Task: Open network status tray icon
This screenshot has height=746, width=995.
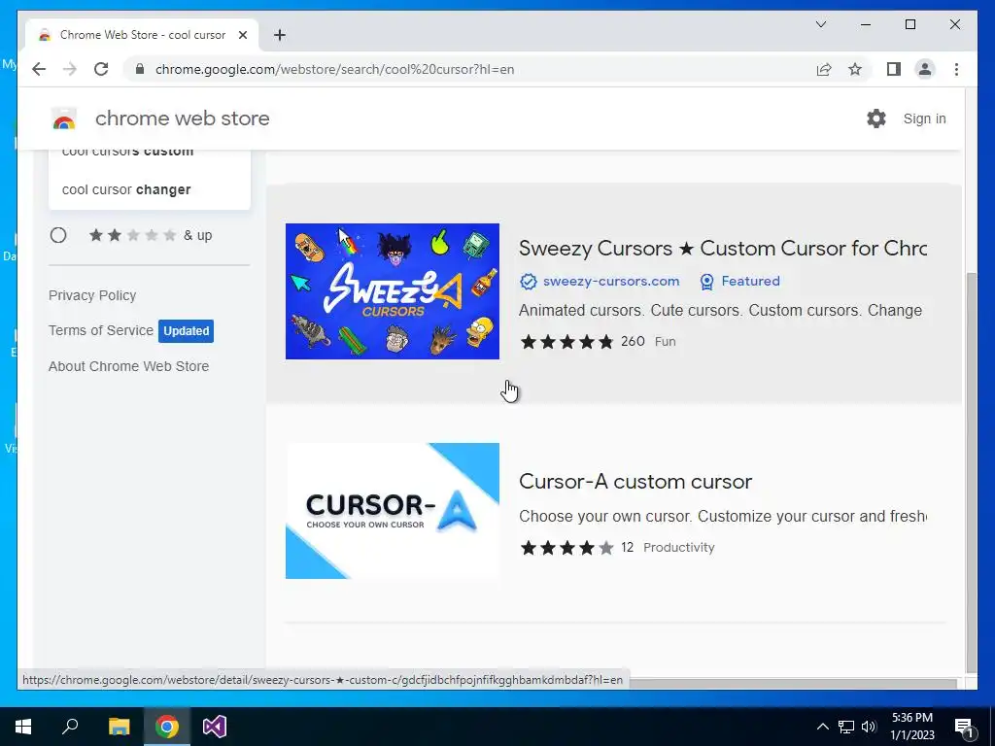Action: pos(846,727)
